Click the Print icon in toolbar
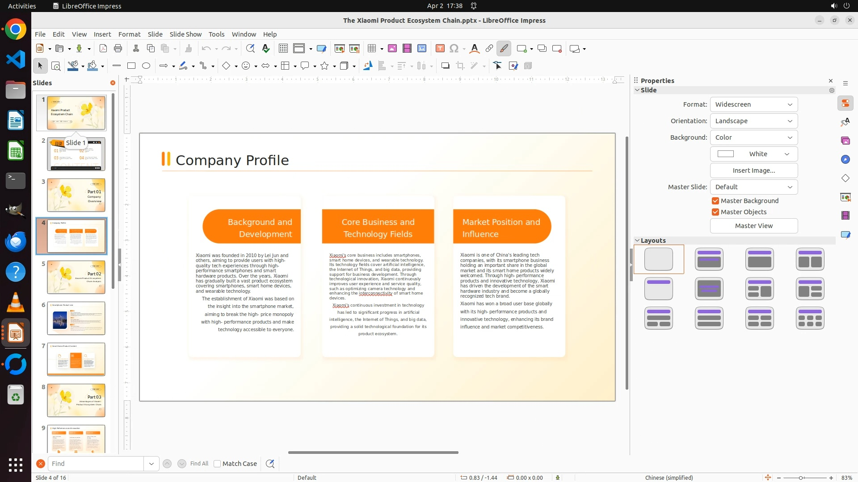This screenshot has height=482, width=858. (x=118, y=49)
